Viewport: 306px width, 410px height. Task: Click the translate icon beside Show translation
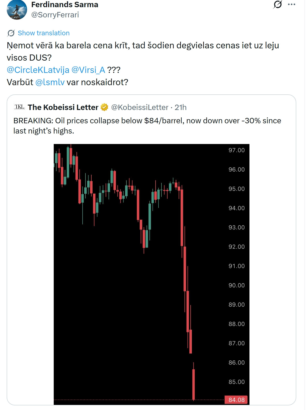(11, 33)
